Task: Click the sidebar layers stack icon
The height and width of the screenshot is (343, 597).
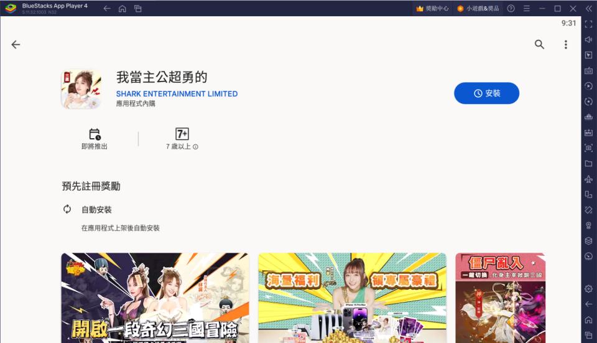Action: point(589,241)
